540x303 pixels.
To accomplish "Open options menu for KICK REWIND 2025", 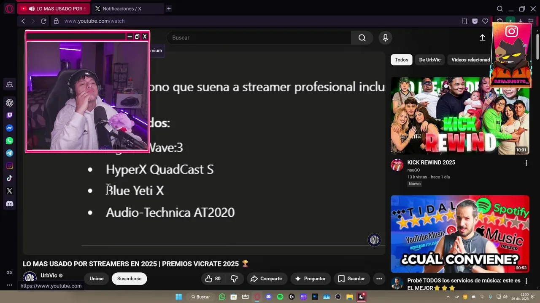I will 526,163.
